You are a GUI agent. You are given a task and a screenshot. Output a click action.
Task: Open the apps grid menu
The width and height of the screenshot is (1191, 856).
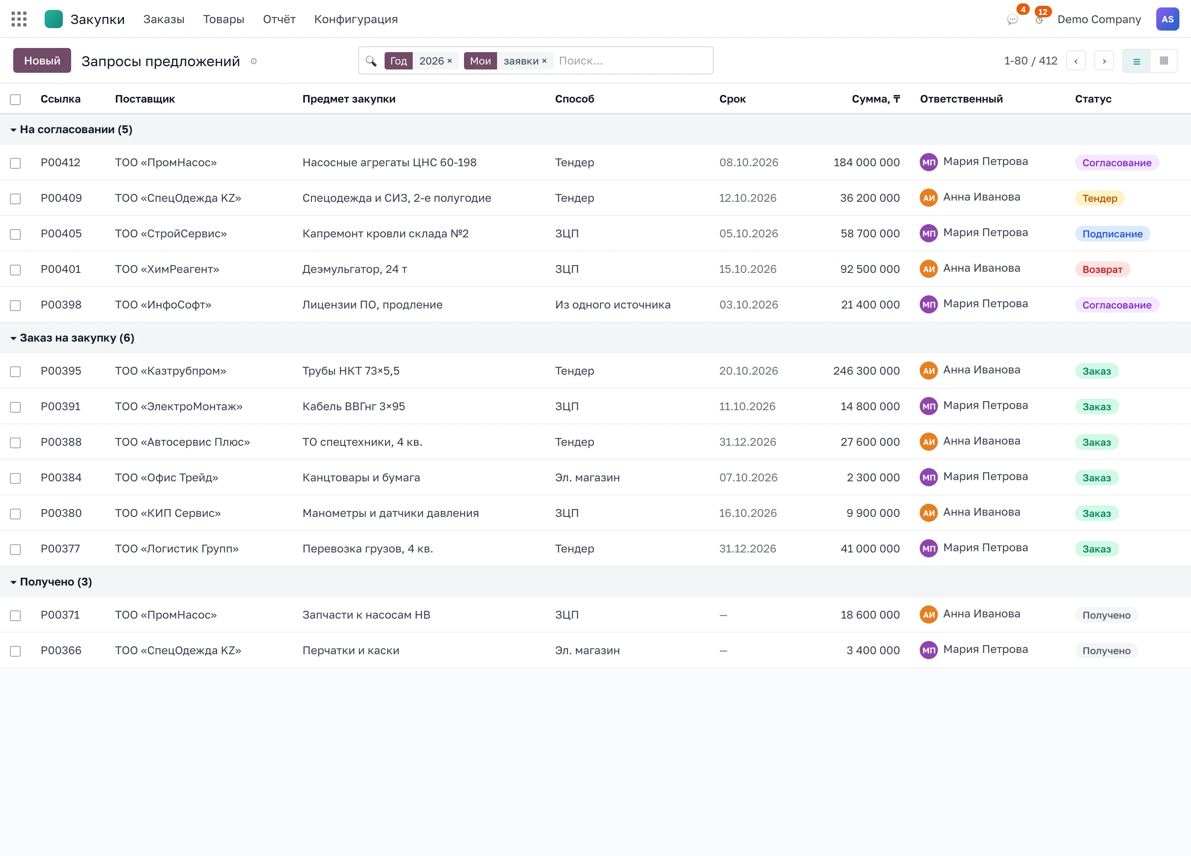[19, 19]
